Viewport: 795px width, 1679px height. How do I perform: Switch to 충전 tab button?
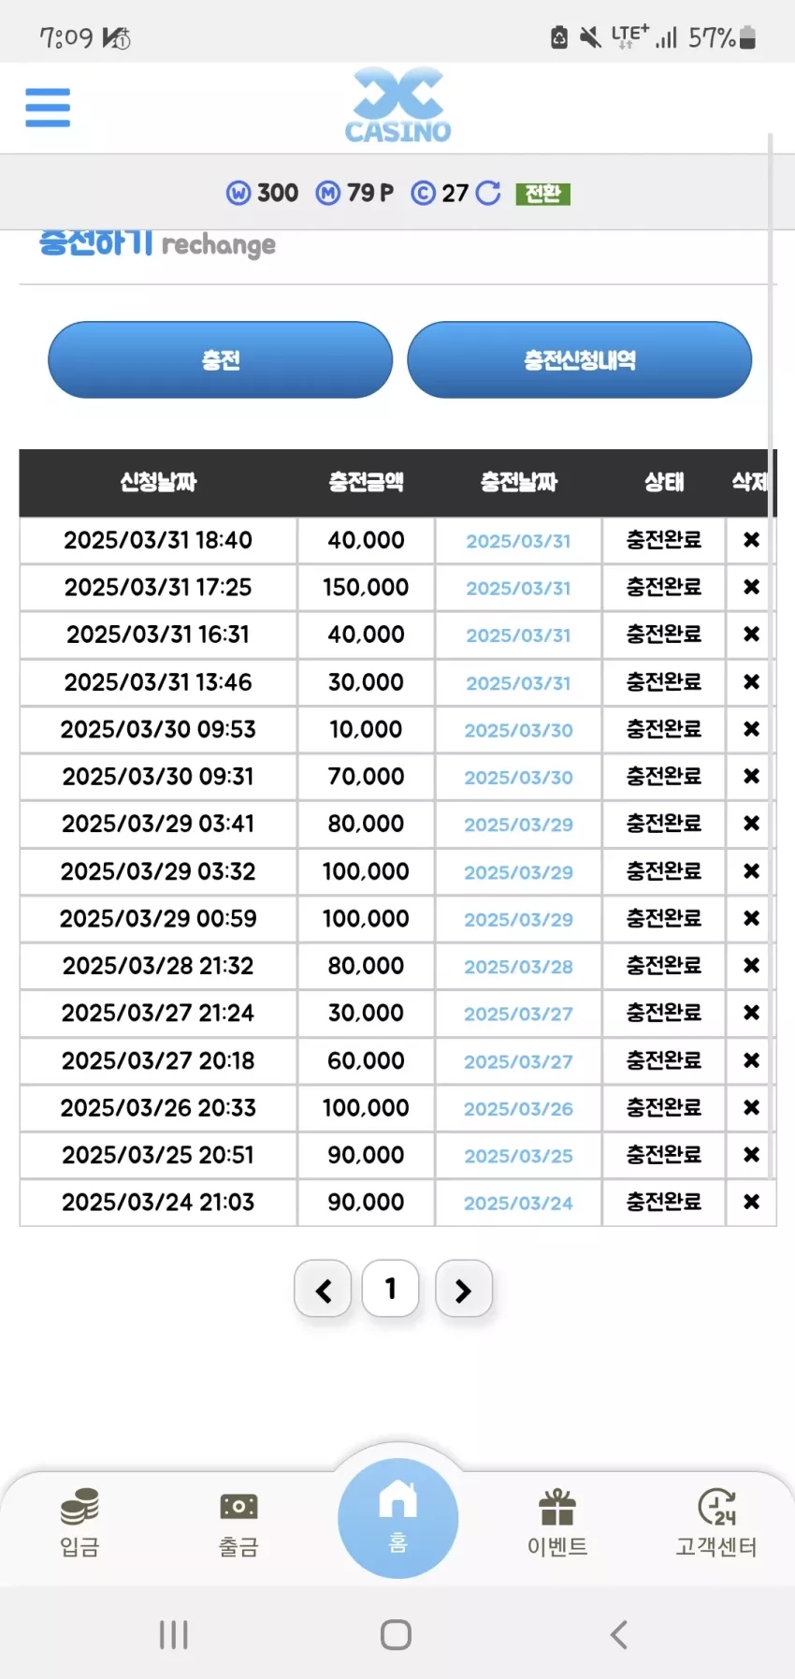click(x=221, y=360)
